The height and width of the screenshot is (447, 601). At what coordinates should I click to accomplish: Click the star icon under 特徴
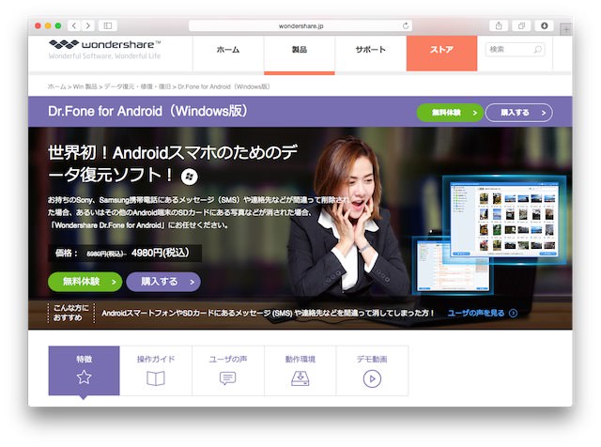(x=84, y=378)
